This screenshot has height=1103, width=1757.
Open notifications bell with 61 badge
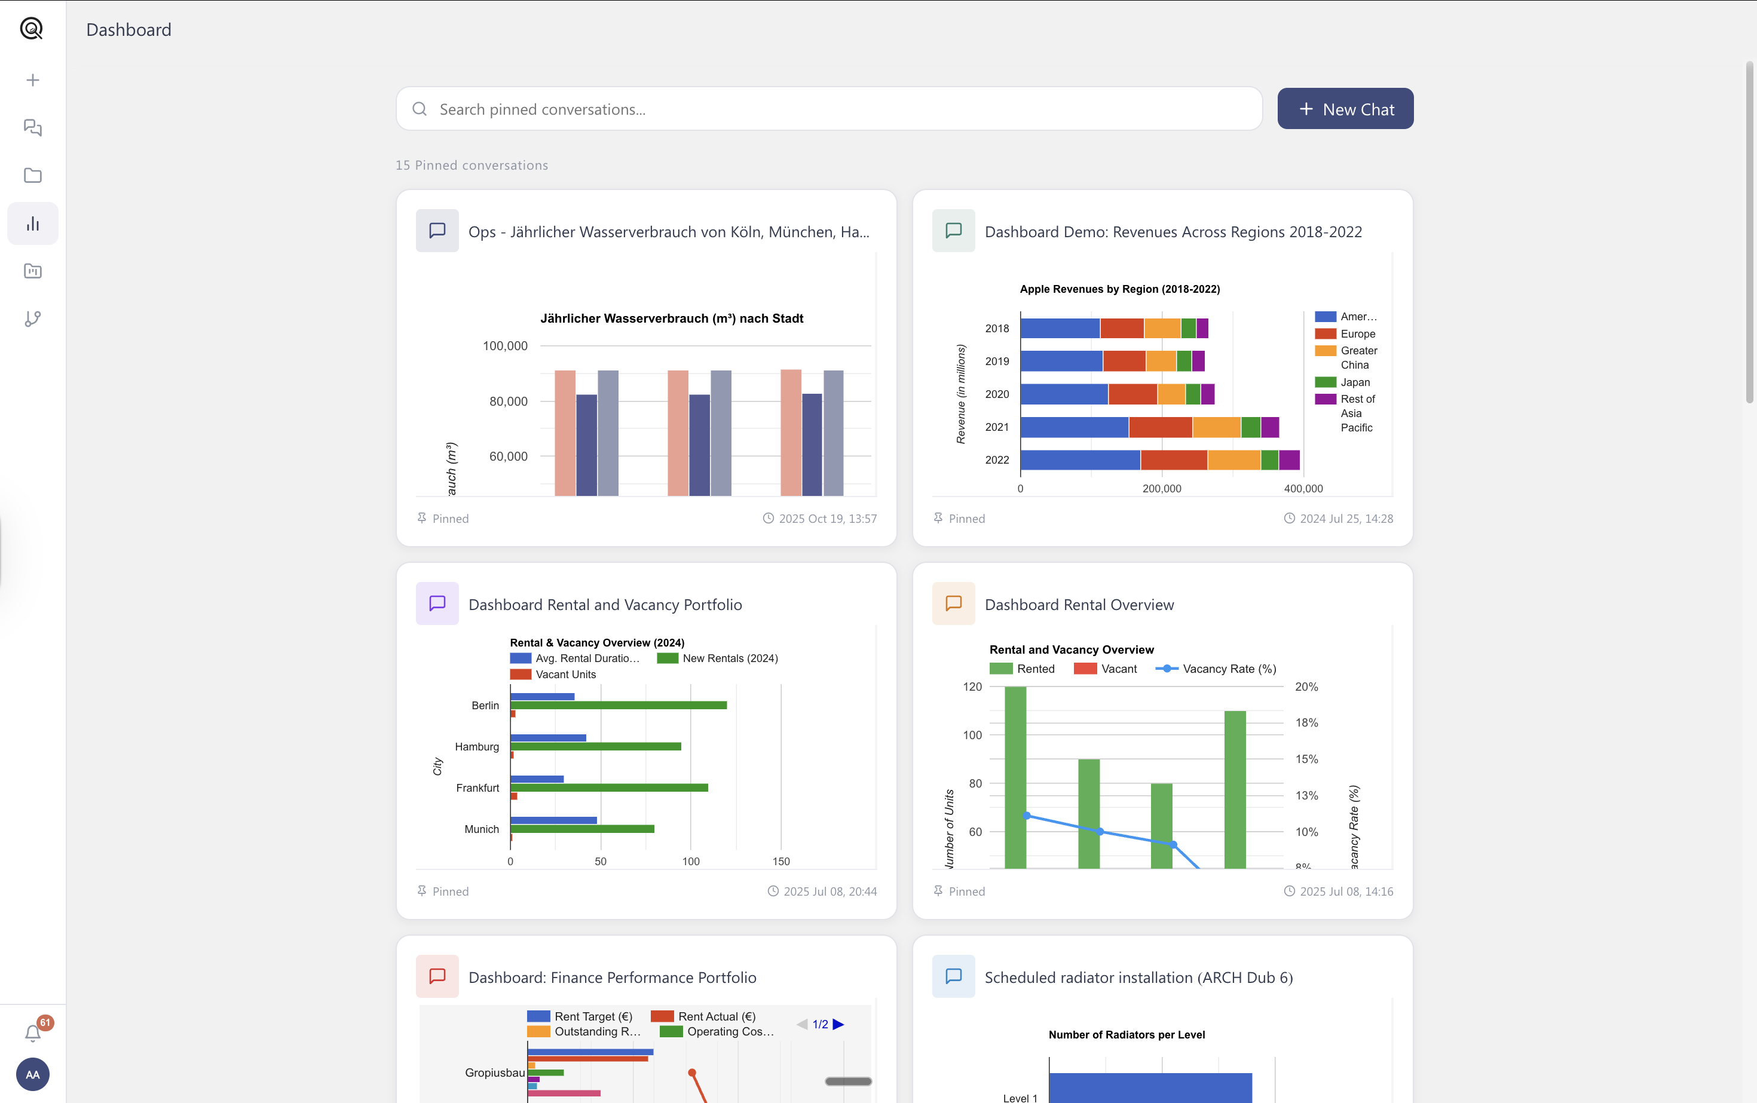click(33, 1032)
